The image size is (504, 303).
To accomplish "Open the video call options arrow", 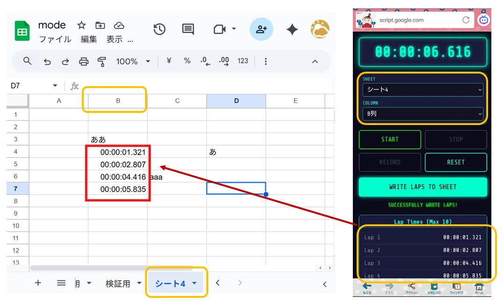I will (234, 29).
